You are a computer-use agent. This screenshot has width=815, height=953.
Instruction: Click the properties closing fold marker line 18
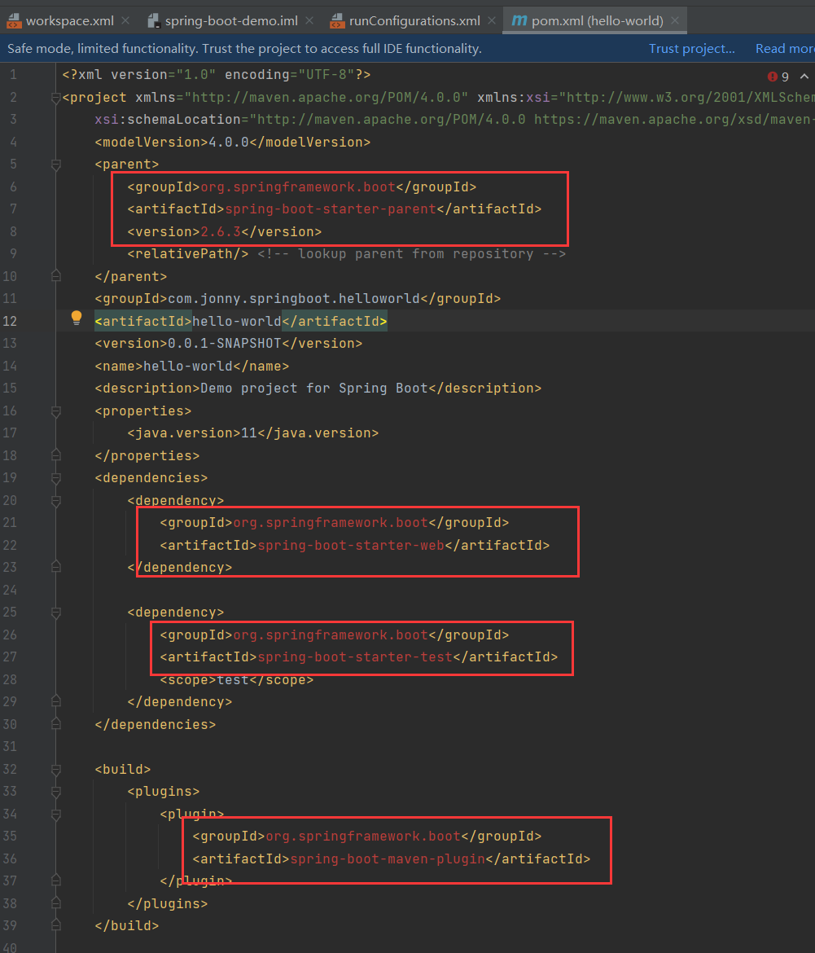click(56, 455)
